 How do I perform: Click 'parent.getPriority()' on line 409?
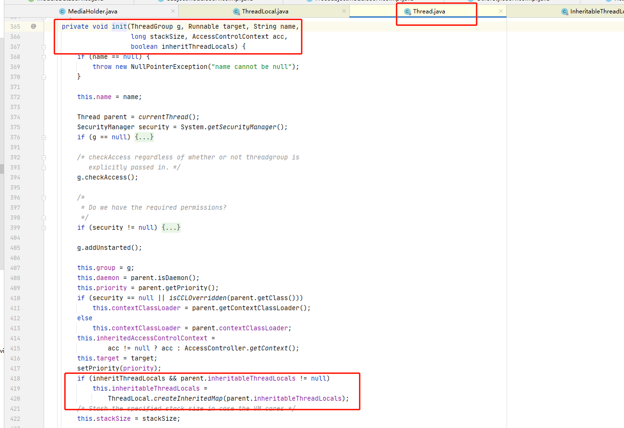click(176, 288)
